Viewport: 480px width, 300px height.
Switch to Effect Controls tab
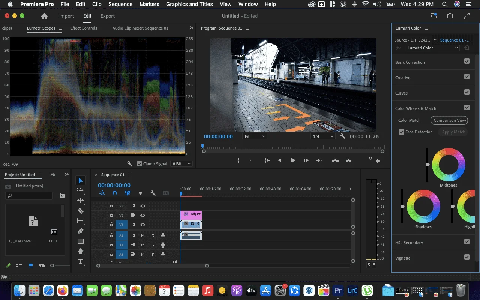(x=84, y=28)
